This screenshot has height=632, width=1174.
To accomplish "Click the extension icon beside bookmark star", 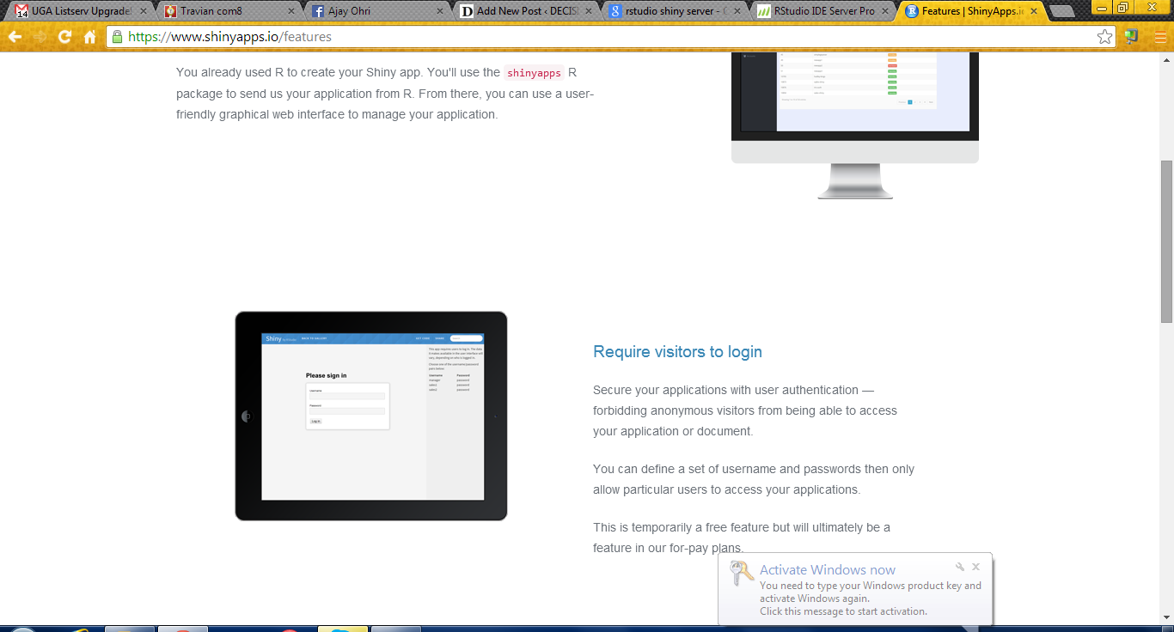I will click(x=1131, y=37).
